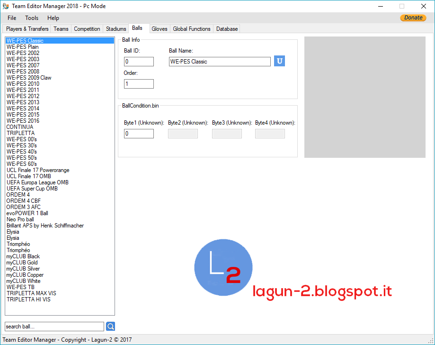Select WE-PES Plain in ball list
The width and height of the screenshot is (435, 345).
click(x=60, y=46)
